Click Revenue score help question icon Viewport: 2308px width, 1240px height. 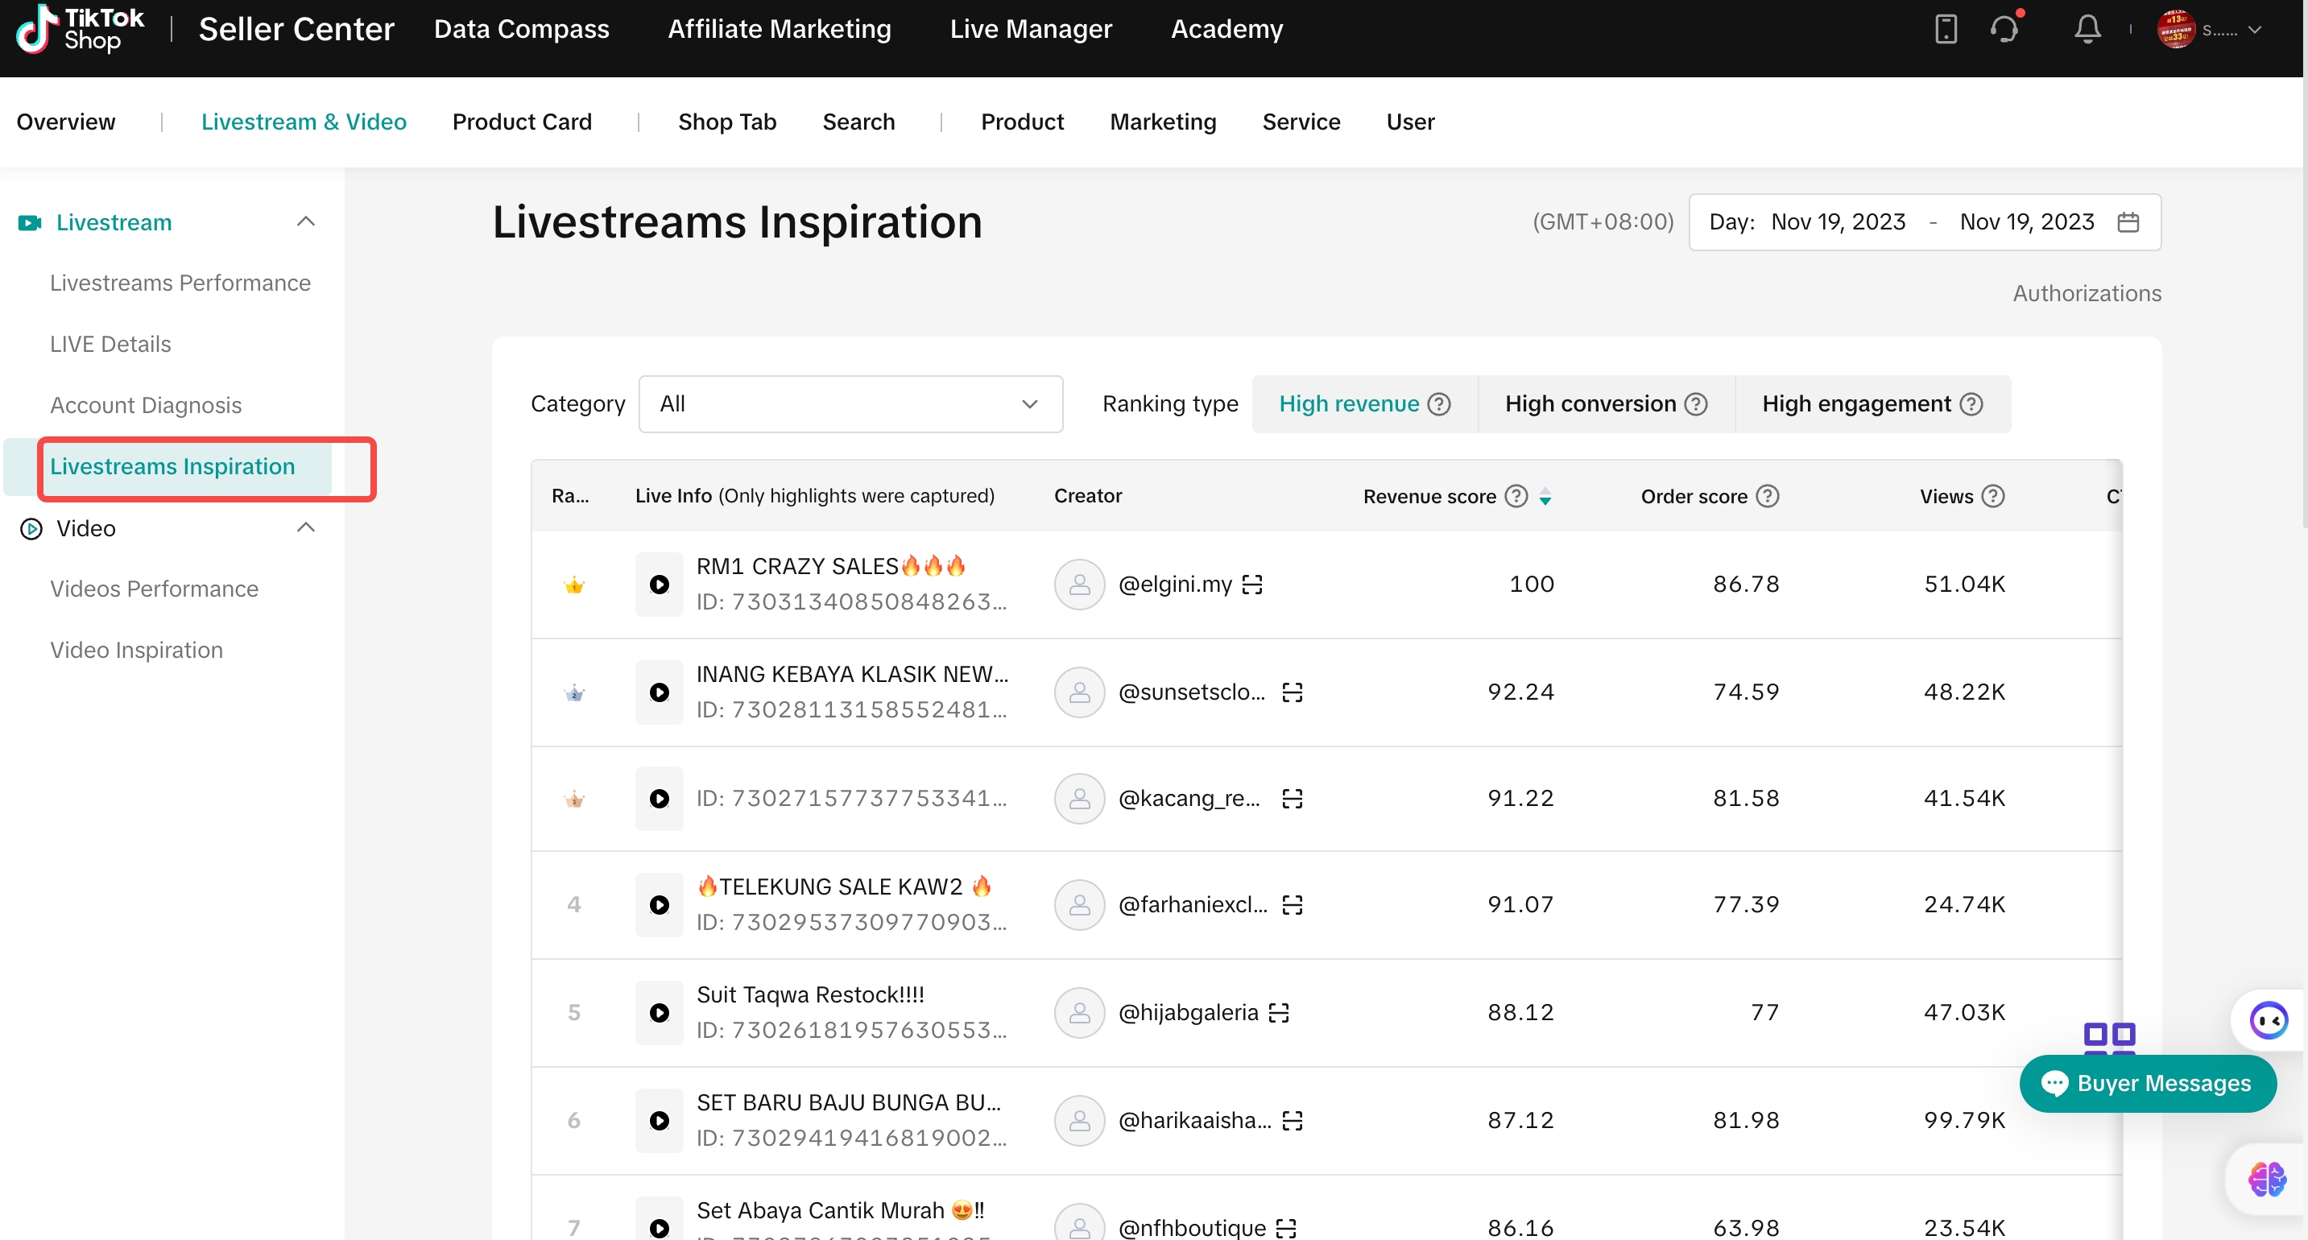click(1516, 495)
